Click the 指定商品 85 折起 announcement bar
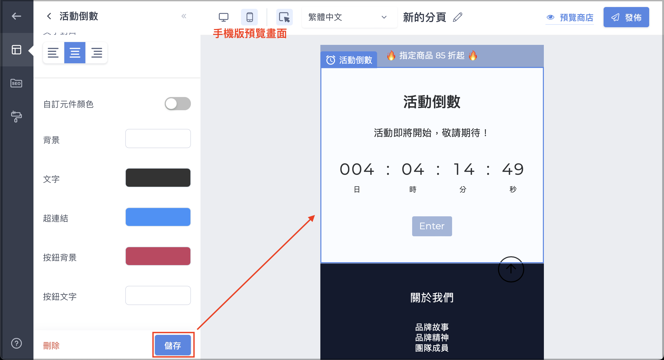 click(x=432, y=56)
